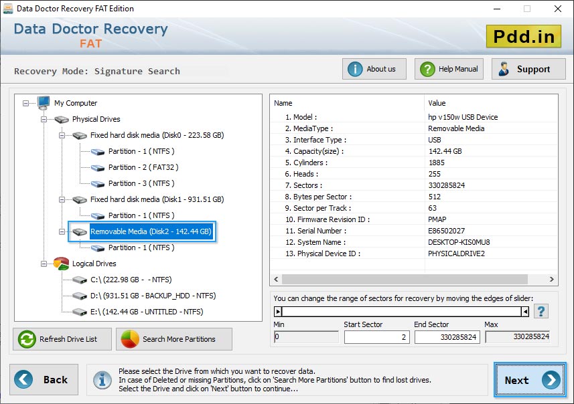Collapse the Physical Drives node
Screen dimensions: 574x404
point(44,120)
